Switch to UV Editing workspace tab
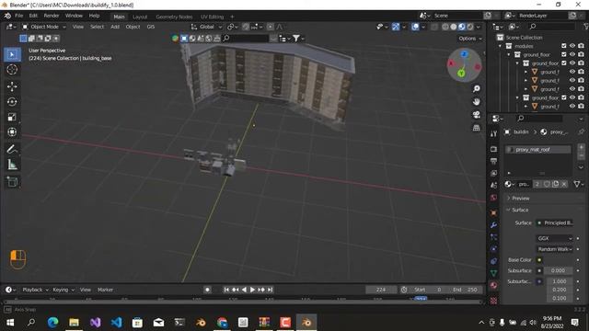Screen dimensions: 589x331 point(212,17)
